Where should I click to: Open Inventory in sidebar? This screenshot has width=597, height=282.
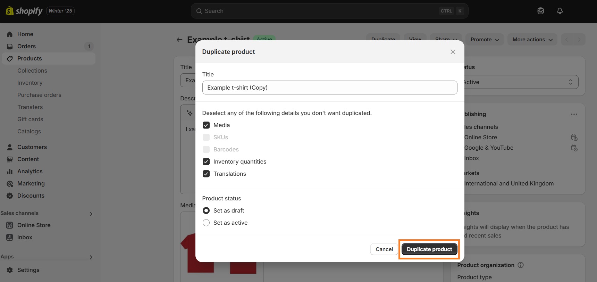point(30,83)
